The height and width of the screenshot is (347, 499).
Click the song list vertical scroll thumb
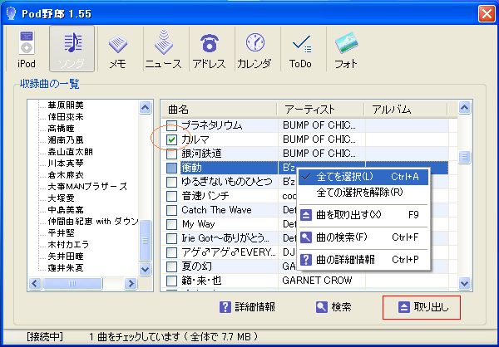click(x=464, y=157)
